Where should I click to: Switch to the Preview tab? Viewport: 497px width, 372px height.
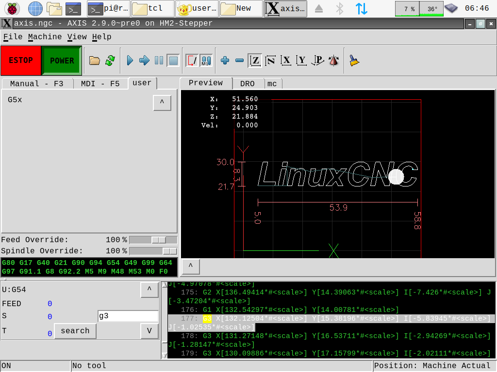[x=206, y=83]
